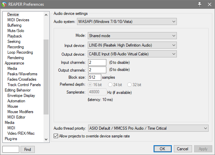Click the REAPER app icon in title bar
The height and width of the screenshot is (155, 215).
click(4, 4)
